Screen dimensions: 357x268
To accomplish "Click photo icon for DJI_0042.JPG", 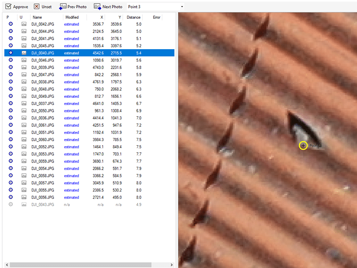I will [24, 24].
